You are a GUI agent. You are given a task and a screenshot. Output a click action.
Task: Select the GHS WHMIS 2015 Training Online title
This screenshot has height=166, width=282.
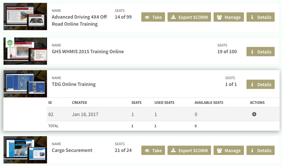(88, 52)
